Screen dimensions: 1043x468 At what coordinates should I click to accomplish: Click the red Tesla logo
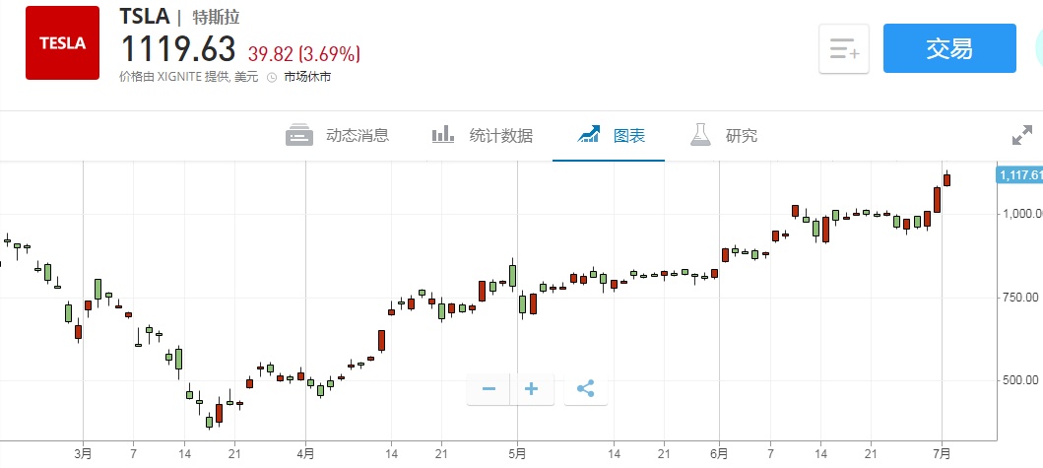pyautogui.click(x=62, y=43)
